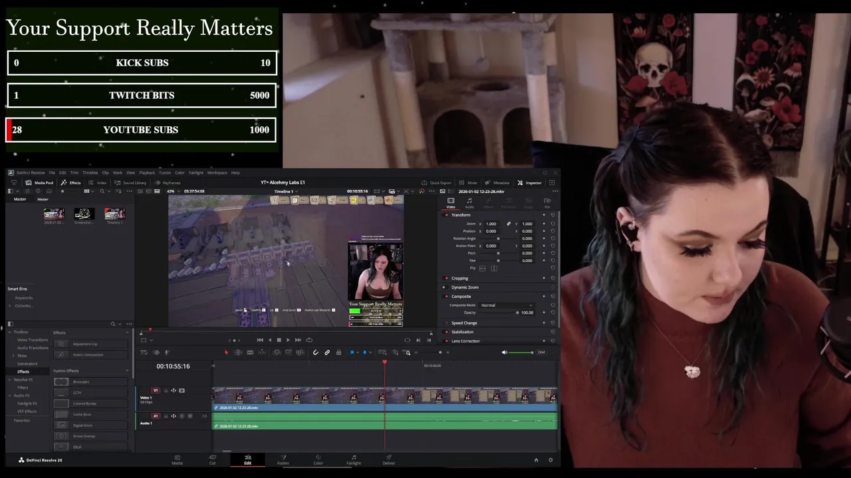Viewport: 851px width, 478px height.
Task: Open the Index panel
Action: coord(98,183)
